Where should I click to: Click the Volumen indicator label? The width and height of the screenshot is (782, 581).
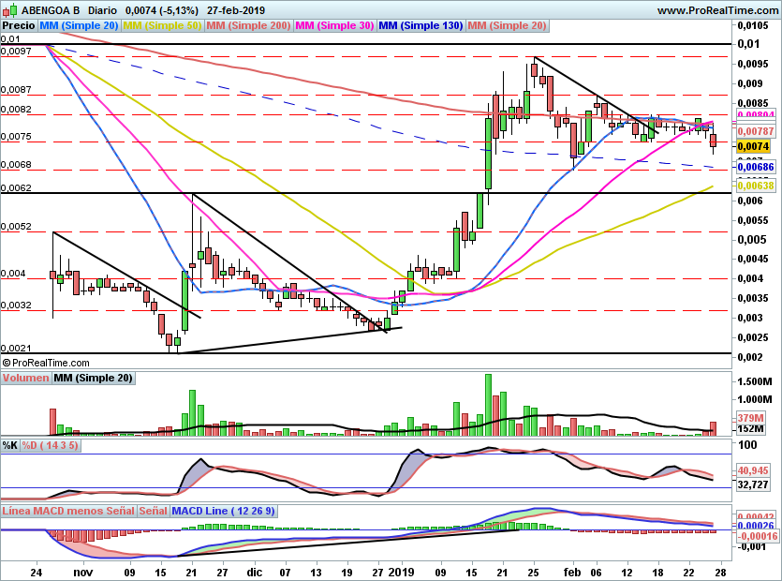click(x=25, y=378)
